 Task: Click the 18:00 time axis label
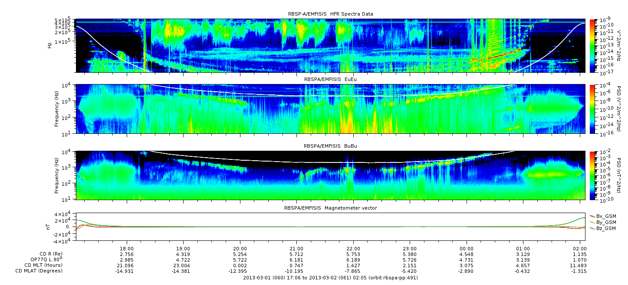(x=126, y=249)
